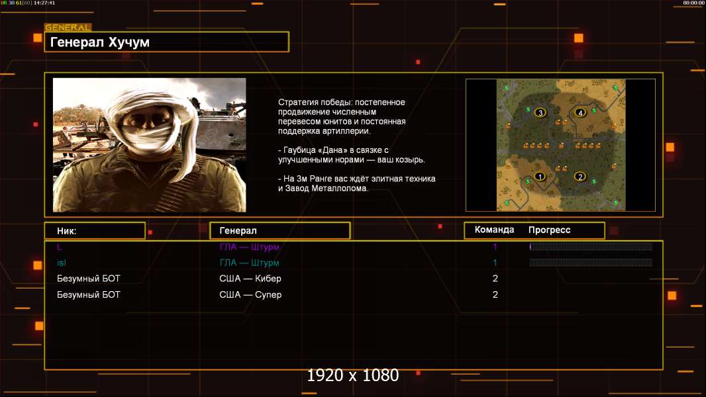The image size is (706, 397).
Task: Click the GENERAL label above the title
Action: pos(68,27)
